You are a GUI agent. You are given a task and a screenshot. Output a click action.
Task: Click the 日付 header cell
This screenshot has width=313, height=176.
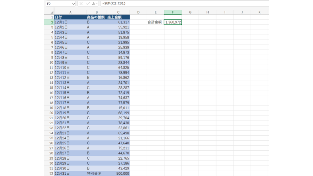[x=70, y=17]
